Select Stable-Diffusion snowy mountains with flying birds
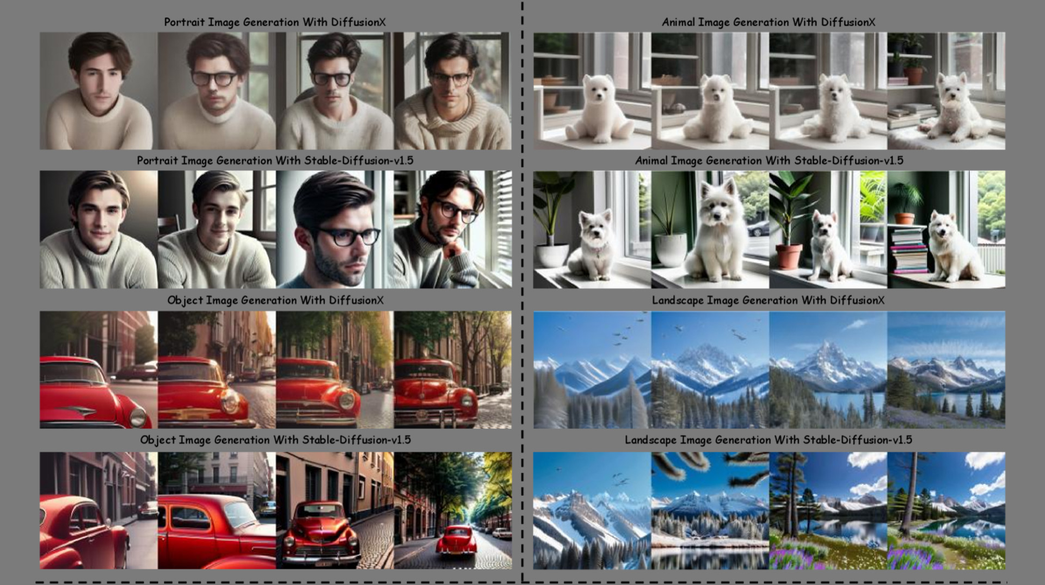 pos(592,511)
